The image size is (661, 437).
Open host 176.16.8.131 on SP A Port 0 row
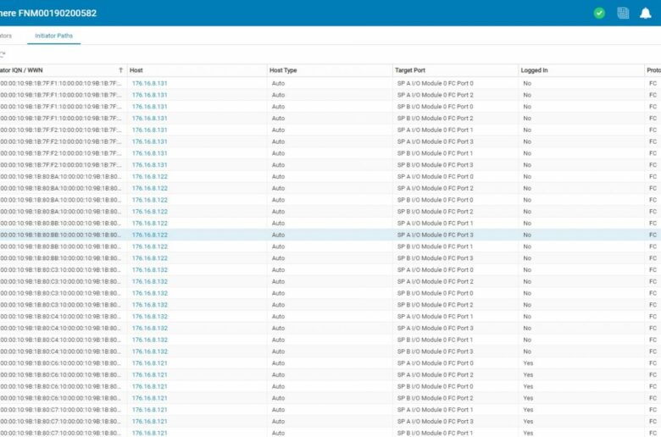coord(150,84)
